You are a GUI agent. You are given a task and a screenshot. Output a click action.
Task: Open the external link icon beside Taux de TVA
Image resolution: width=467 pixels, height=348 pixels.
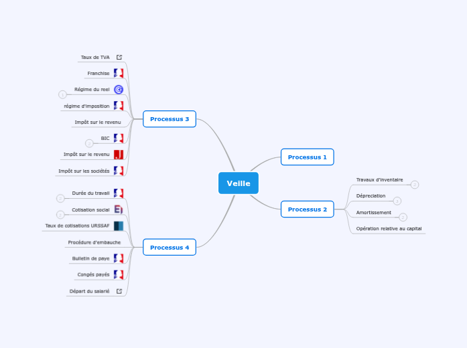(x=119, y=58)
